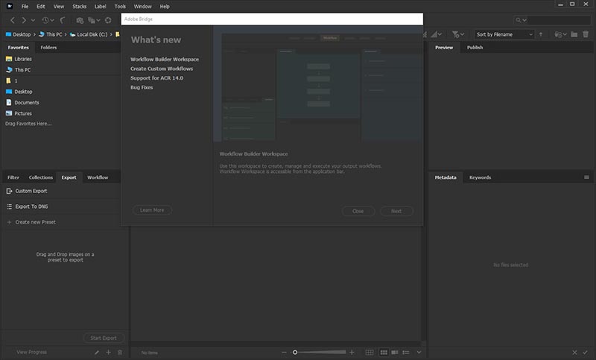This screenshot has height=360, width=596.
Task: Open the refine batch tools dropdown
Action: click(94, 20)
